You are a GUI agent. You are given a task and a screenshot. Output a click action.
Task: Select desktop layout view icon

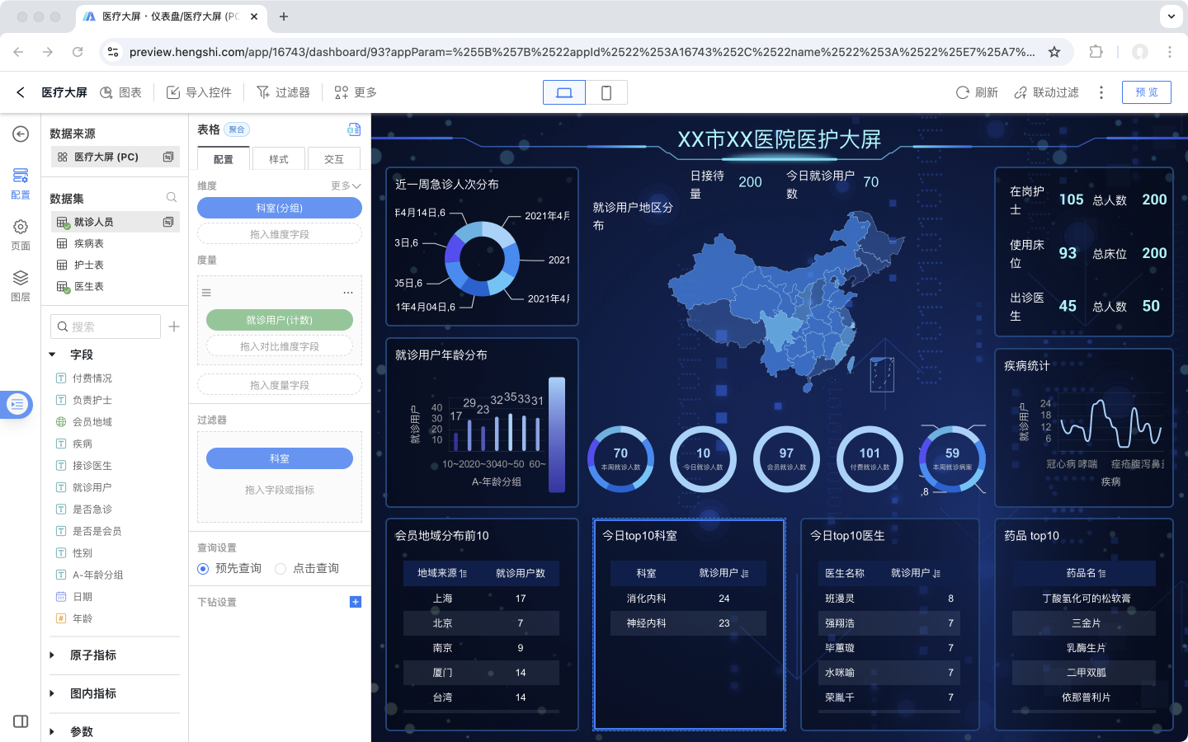coord(564,92)
